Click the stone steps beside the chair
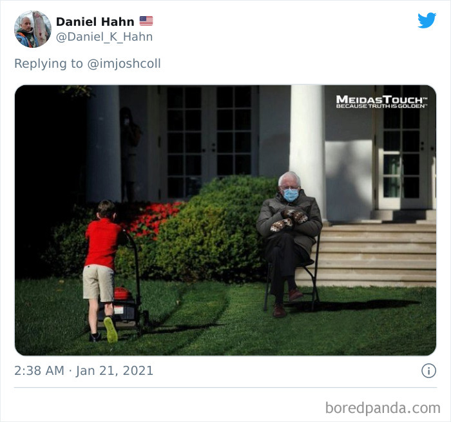The height and width of the screenshot is (422, 451). tap(374, 254)
